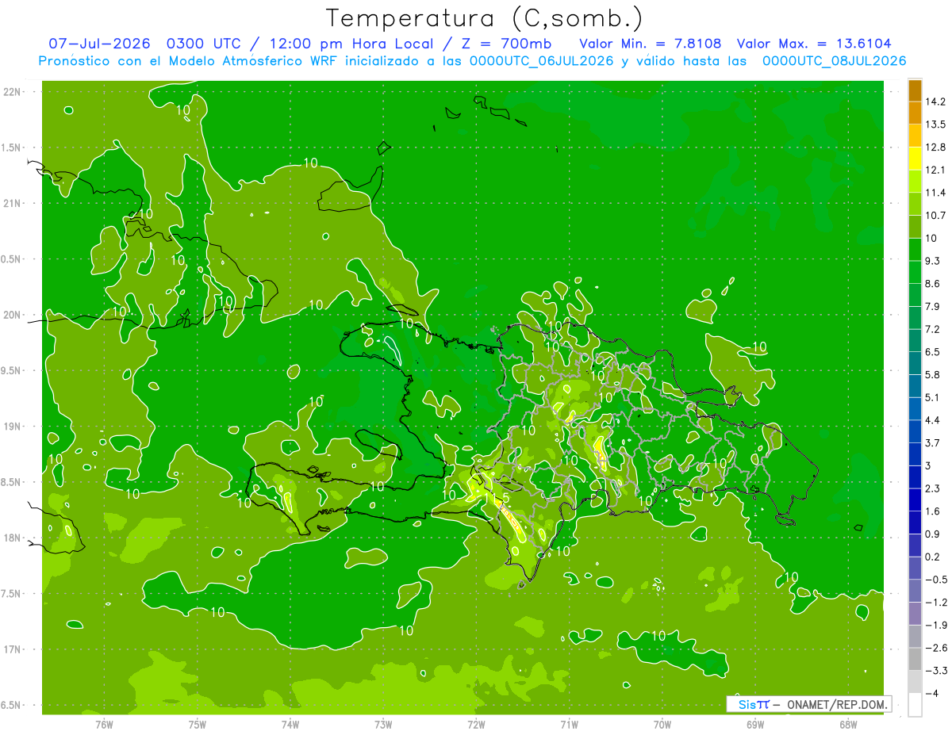The height and width of the screenshot is (735, 952).
Task: Click the legend value -4
Action: click(x=932, y=693)
